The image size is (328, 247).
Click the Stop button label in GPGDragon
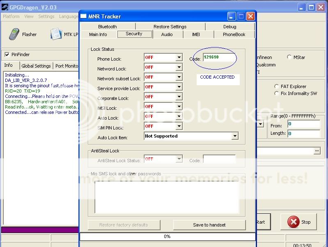click(306, 222)
